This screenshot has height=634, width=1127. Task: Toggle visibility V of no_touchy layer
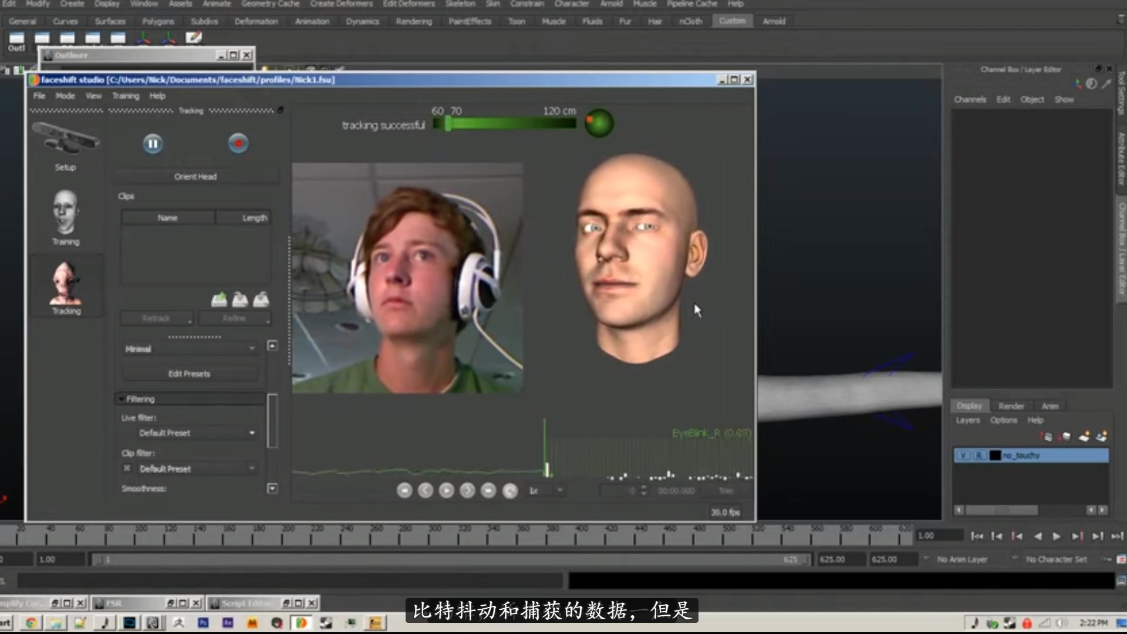pos(963,456)
